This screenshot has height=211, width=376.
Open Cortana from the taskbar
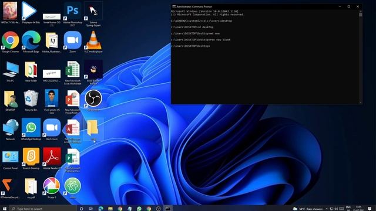point(81,209)
